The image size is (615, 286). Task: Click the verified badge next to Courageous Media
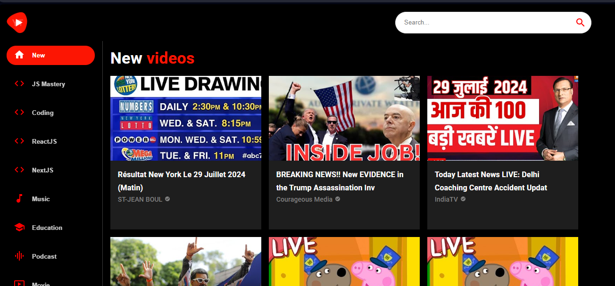[x=338, y=199]
